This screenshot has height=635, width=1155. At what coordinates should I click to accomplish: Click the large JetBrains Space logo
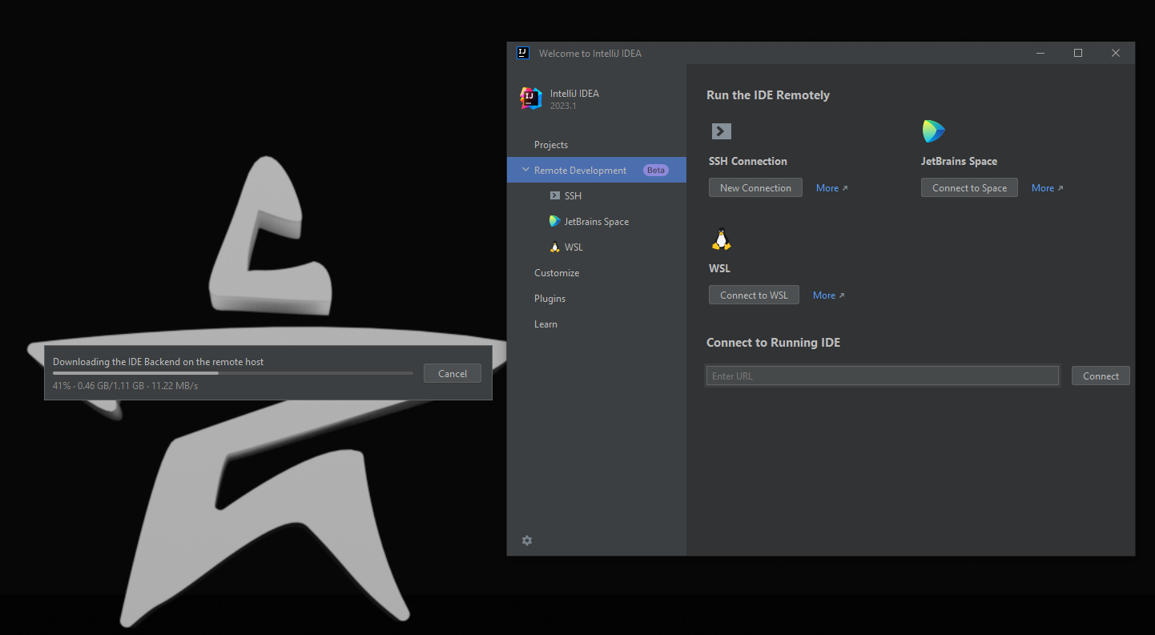934,131
